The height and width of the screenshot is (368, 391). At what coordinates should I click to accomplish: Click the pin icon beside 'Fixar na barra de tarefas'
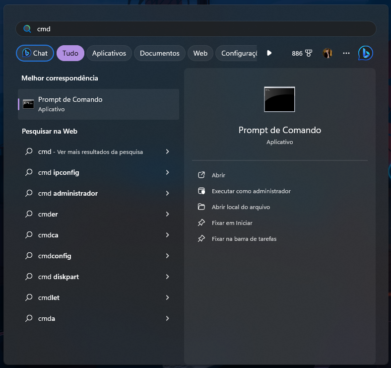point(201,239)
